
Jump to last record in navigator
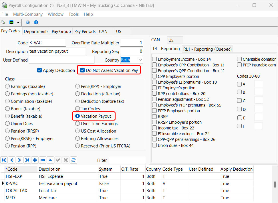27,160
